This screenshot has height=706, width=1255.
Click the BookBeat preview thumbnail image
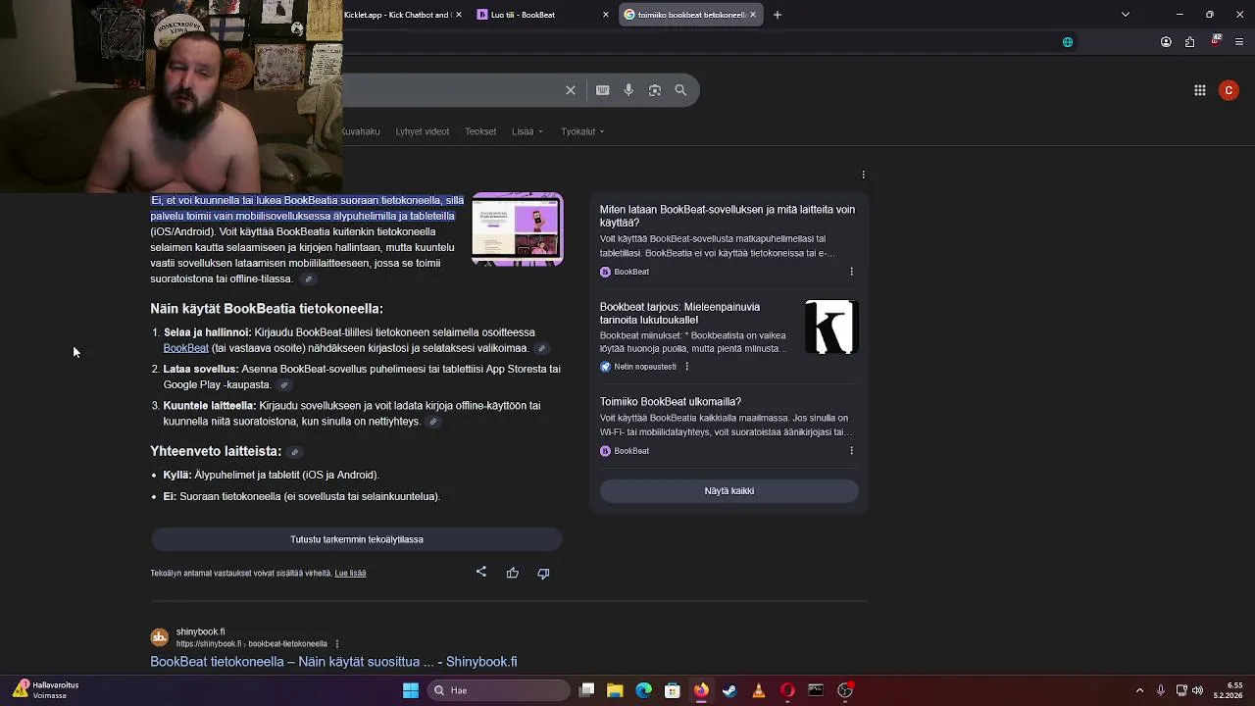tap(518, 229)
